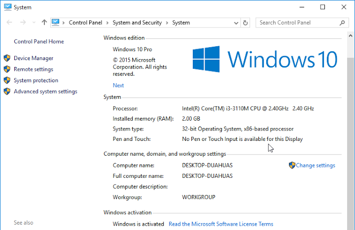Select Control Panel in the breadcrumb

click(85, 23)
